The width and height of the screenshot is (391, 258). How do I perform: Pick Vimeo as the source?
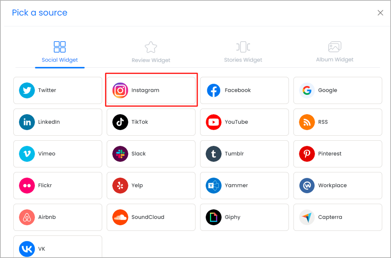point(57,154)
